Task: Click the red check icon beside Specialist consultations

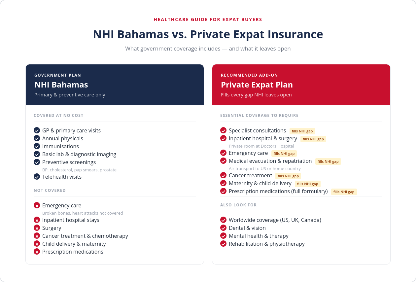Action: tap(223, 130)
